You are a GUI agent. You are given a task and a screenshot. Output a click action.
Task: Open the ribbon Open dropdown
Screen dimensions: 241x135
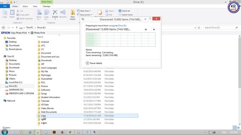[110, 11]
